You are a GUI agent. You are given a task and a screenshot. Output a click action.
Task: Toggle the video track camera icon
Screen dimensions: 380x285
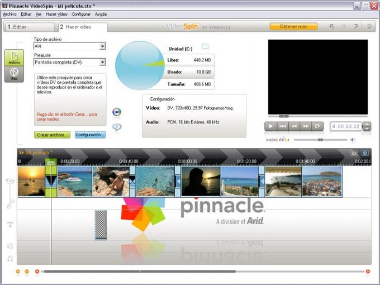click(10, 181)
